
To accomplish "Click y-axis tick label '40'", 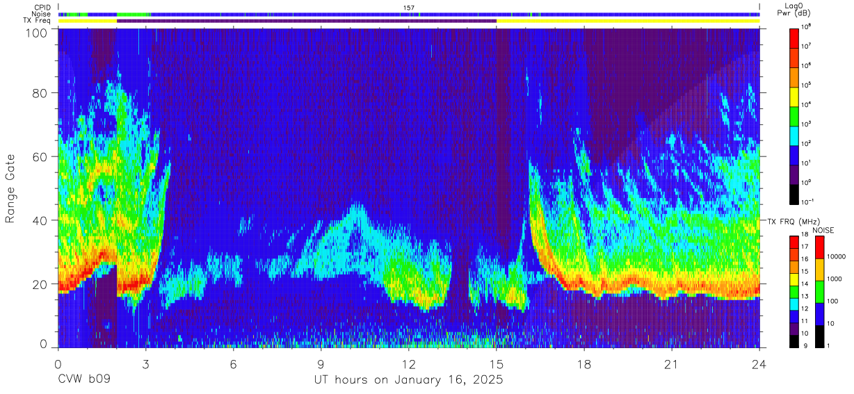I will (40, 220).
